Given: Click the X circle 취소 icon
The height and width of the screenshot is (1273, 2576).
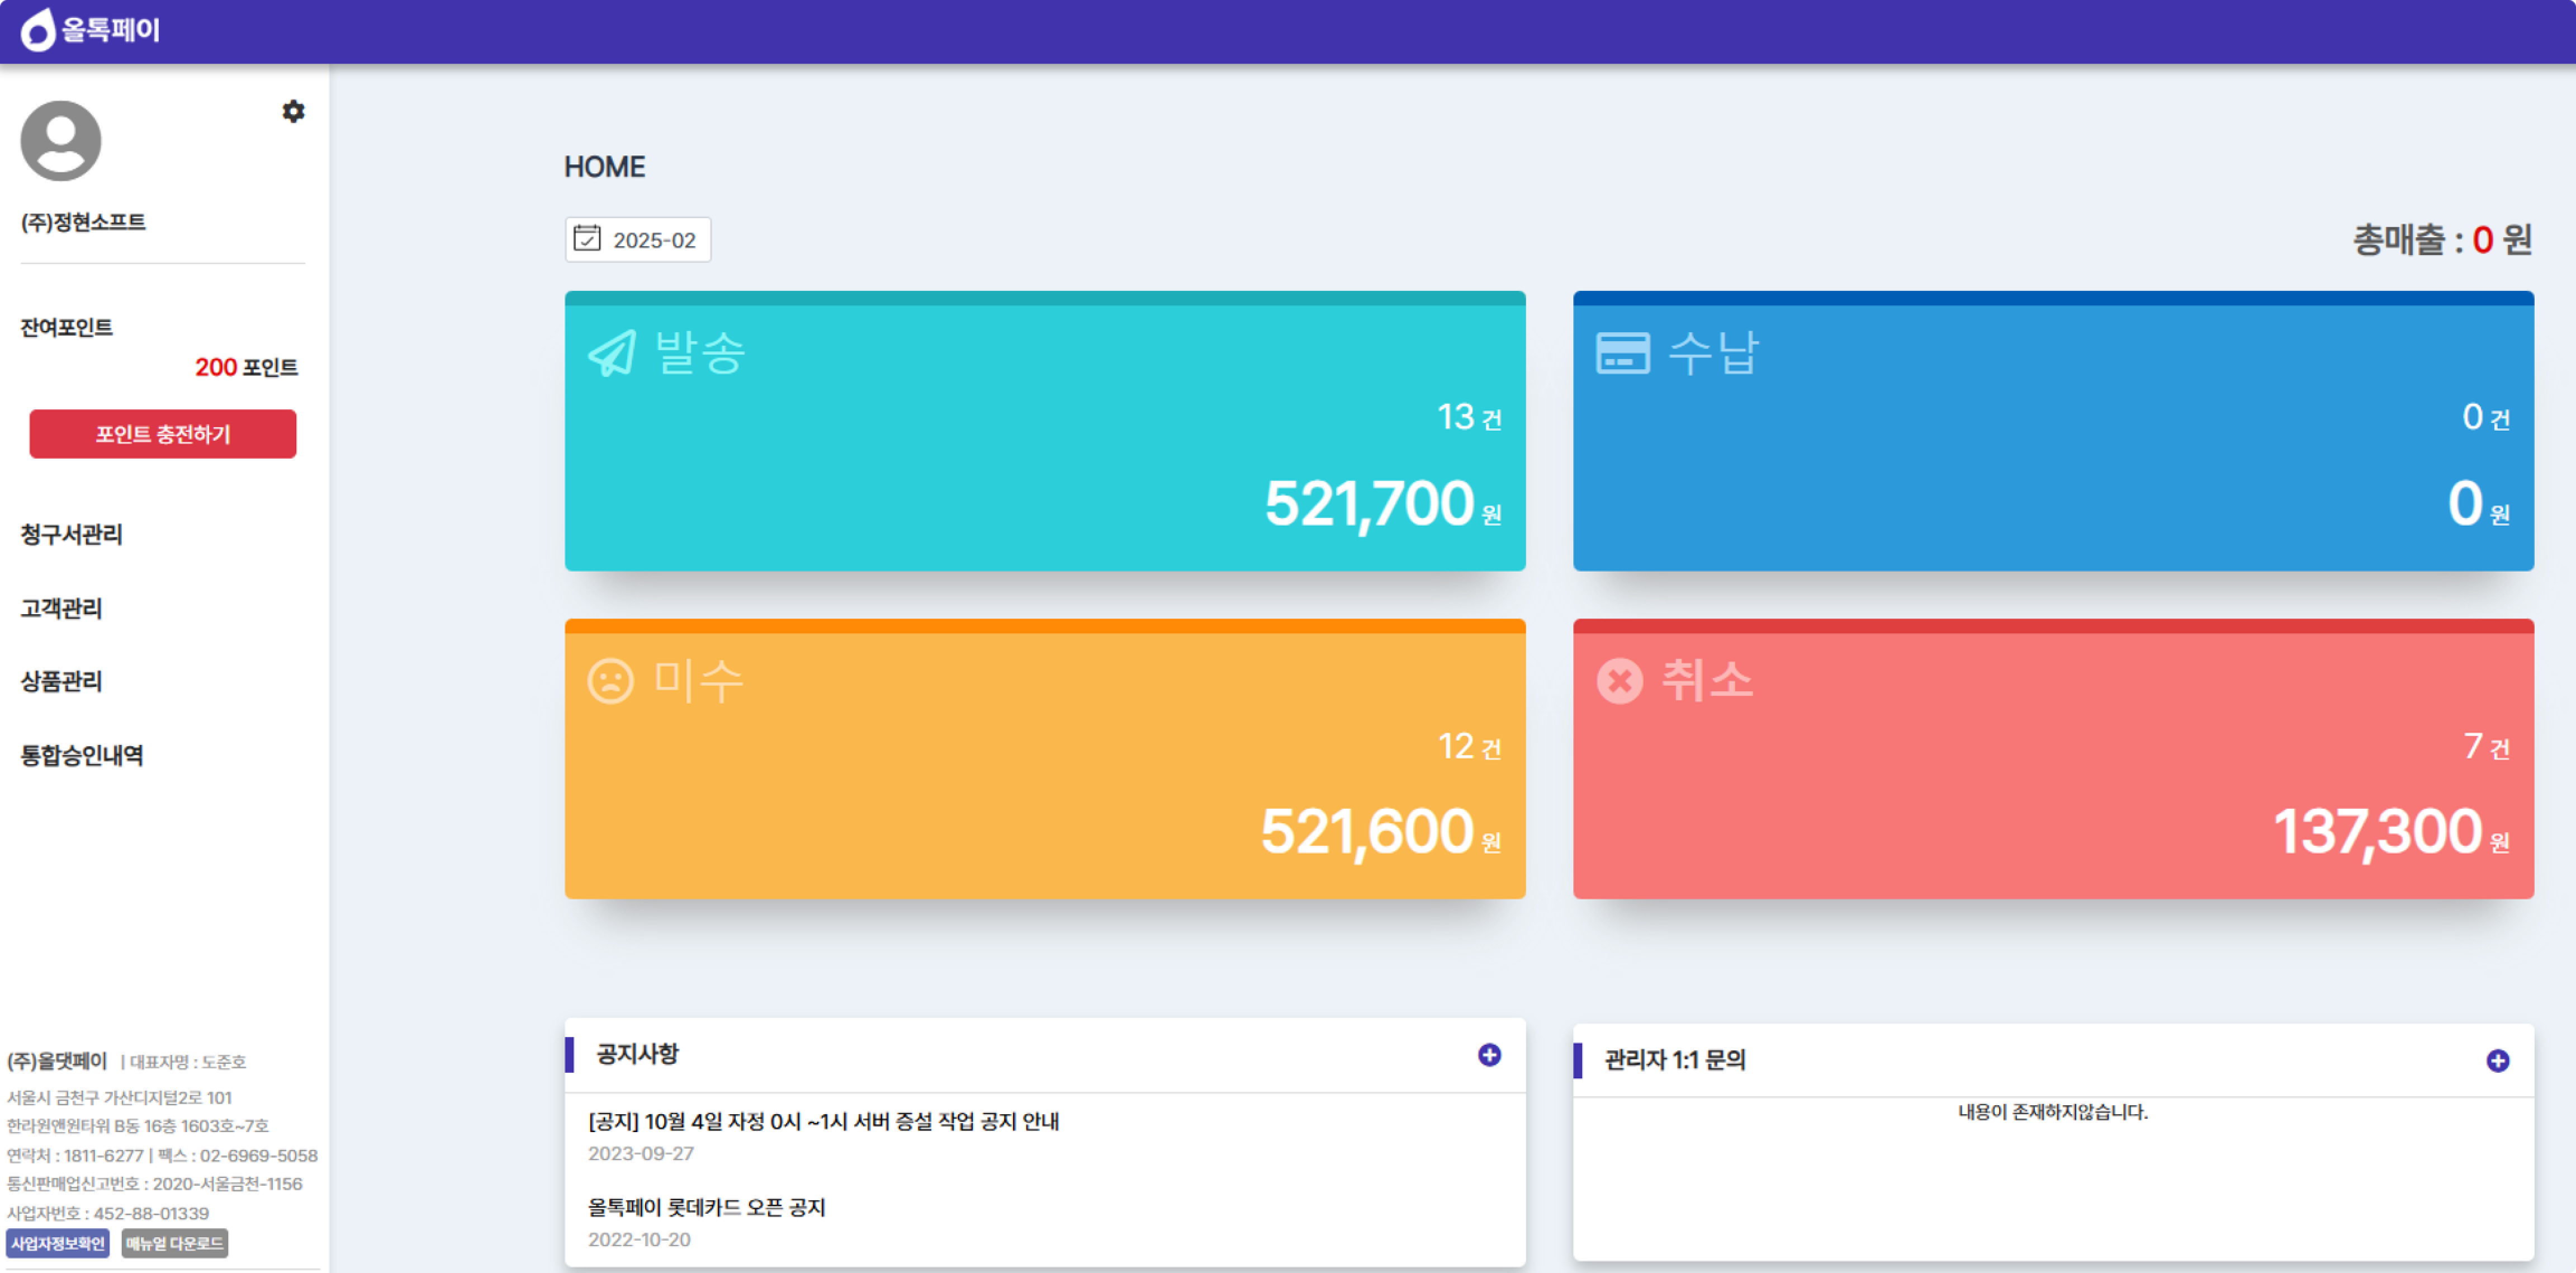Looking at the screenshot, I should click(1619, 682).
